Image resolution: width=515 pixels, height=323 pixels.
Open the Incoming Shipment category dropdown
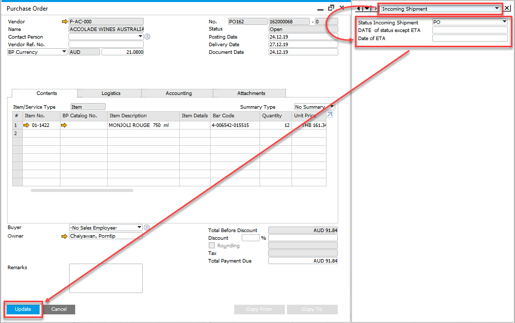tap(497, 9)
